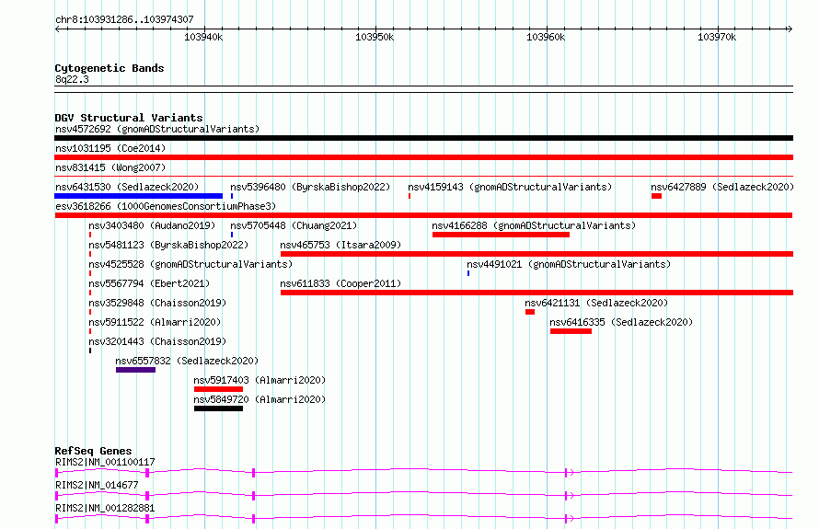Click the 103960k ruler position label
This screenshot has height=529, width=819.
pyautogui.click(x=546, y=37)
